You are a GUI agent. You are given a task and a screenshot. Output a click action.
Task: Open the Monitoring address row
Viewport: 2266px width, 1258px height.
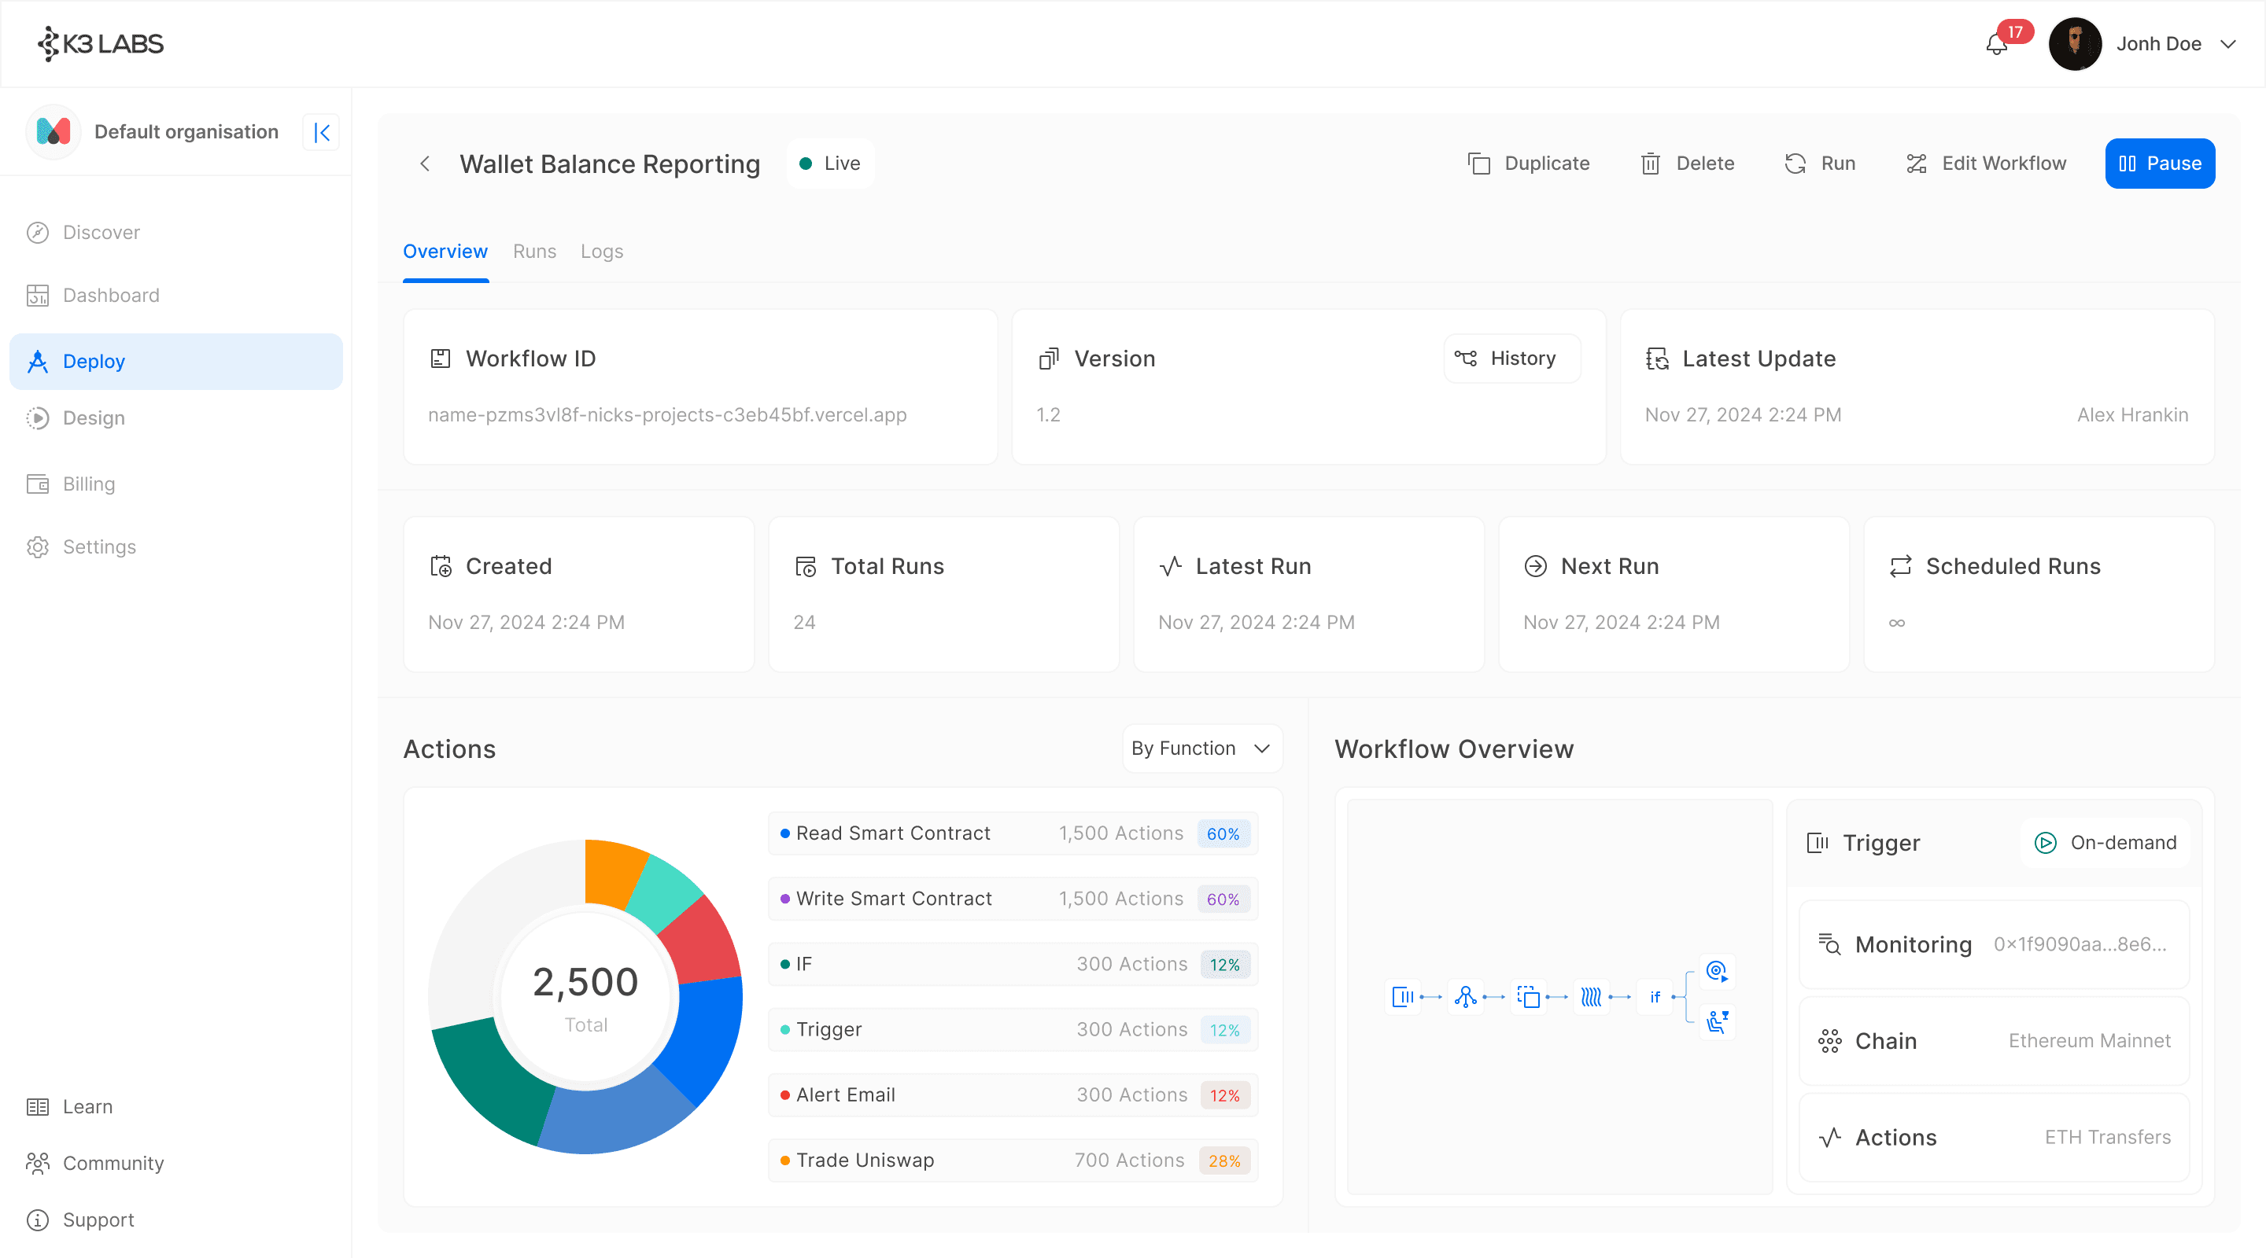tap(1993, 944)
